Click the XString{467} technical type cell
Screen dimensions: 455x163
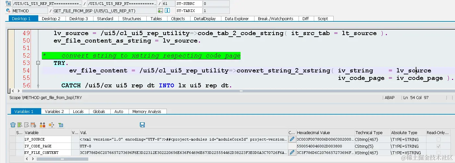[x=372, y=152]
